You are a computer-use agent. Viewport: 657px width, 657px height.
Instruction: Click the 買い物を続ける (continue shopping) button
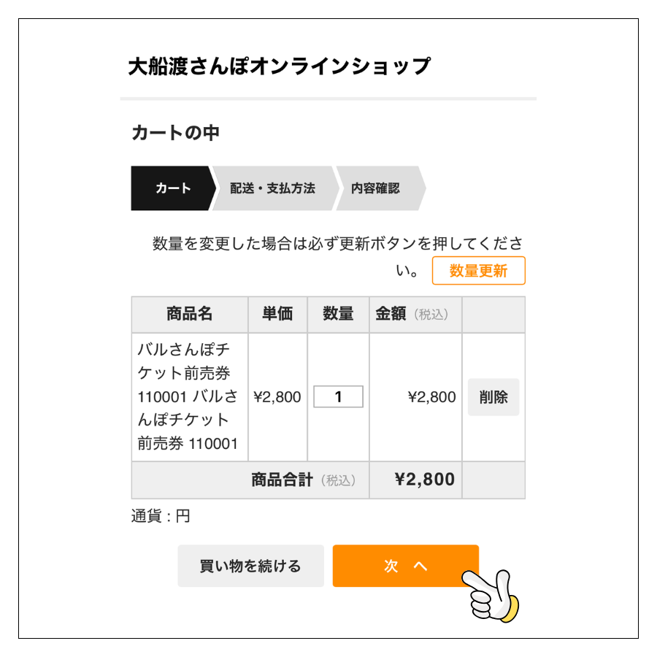250,566
